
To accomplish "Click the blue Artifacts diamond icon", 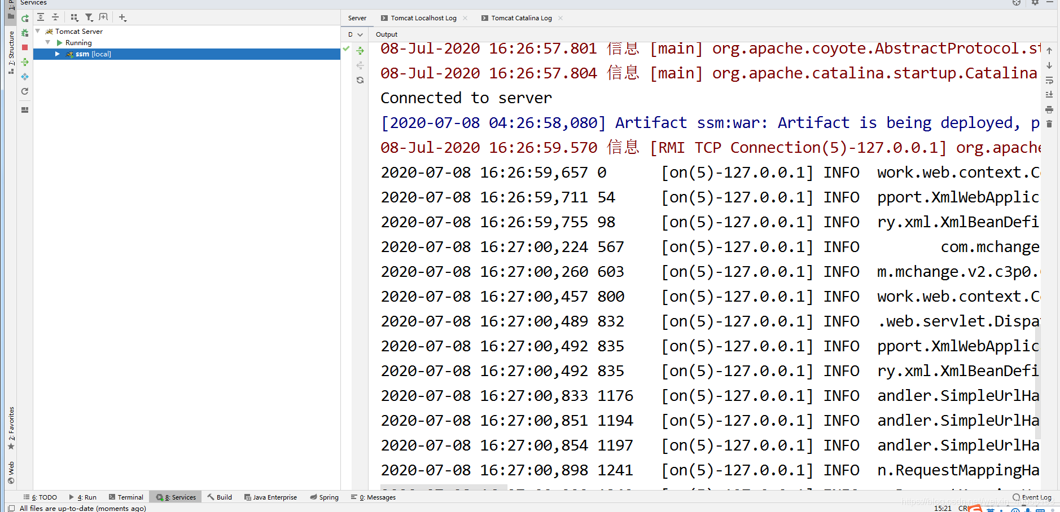I will click(x=25, y=77).
